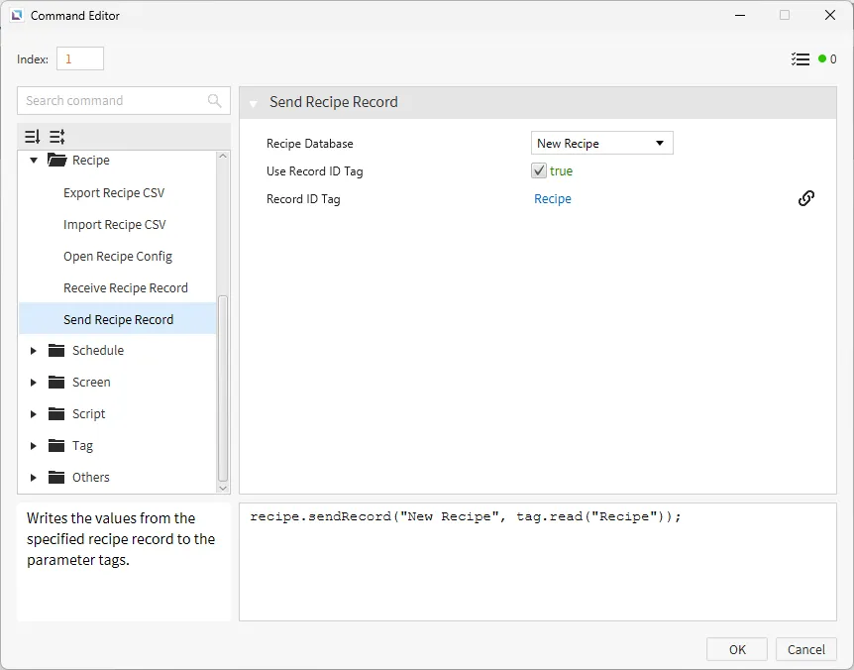Viewport: 854px width, 670px height.
Task: Select Receive Recipe Record command
Action: tap(126, 288)
